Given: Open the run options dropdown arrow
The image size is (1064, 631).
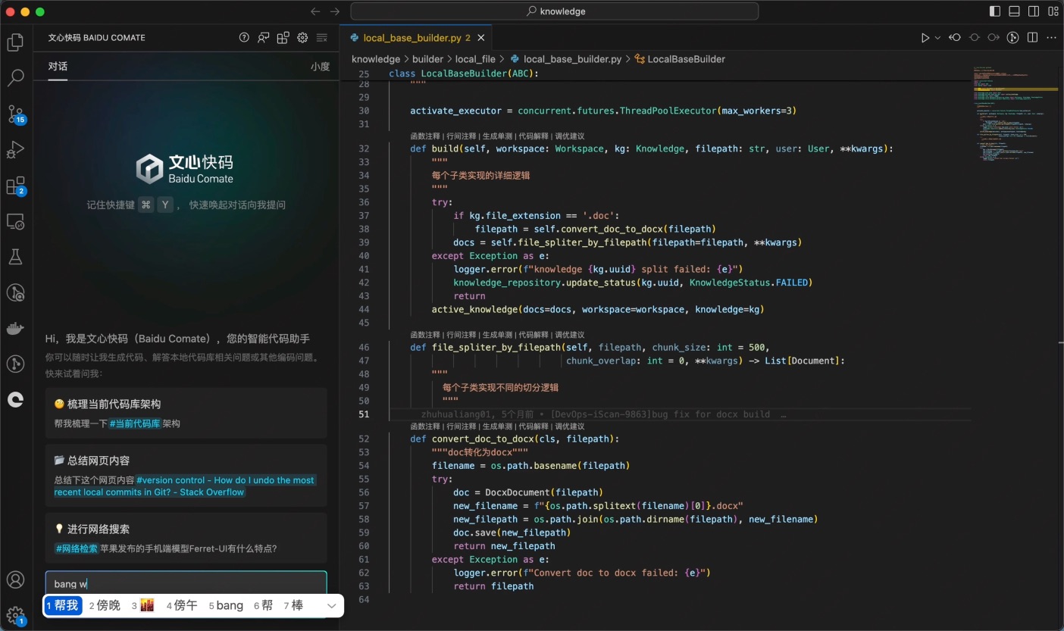Looking at the screenshot, I should coord(937,37).
